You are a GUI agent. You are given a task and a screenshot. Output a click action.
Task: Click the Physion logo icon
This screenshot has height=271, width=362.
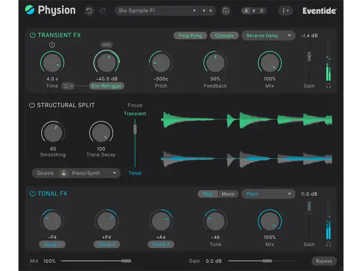coord(29,10)
